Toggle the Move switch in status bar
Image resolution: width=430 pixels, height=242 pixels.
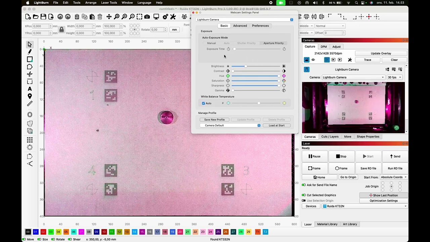click(x=24, y=239)
